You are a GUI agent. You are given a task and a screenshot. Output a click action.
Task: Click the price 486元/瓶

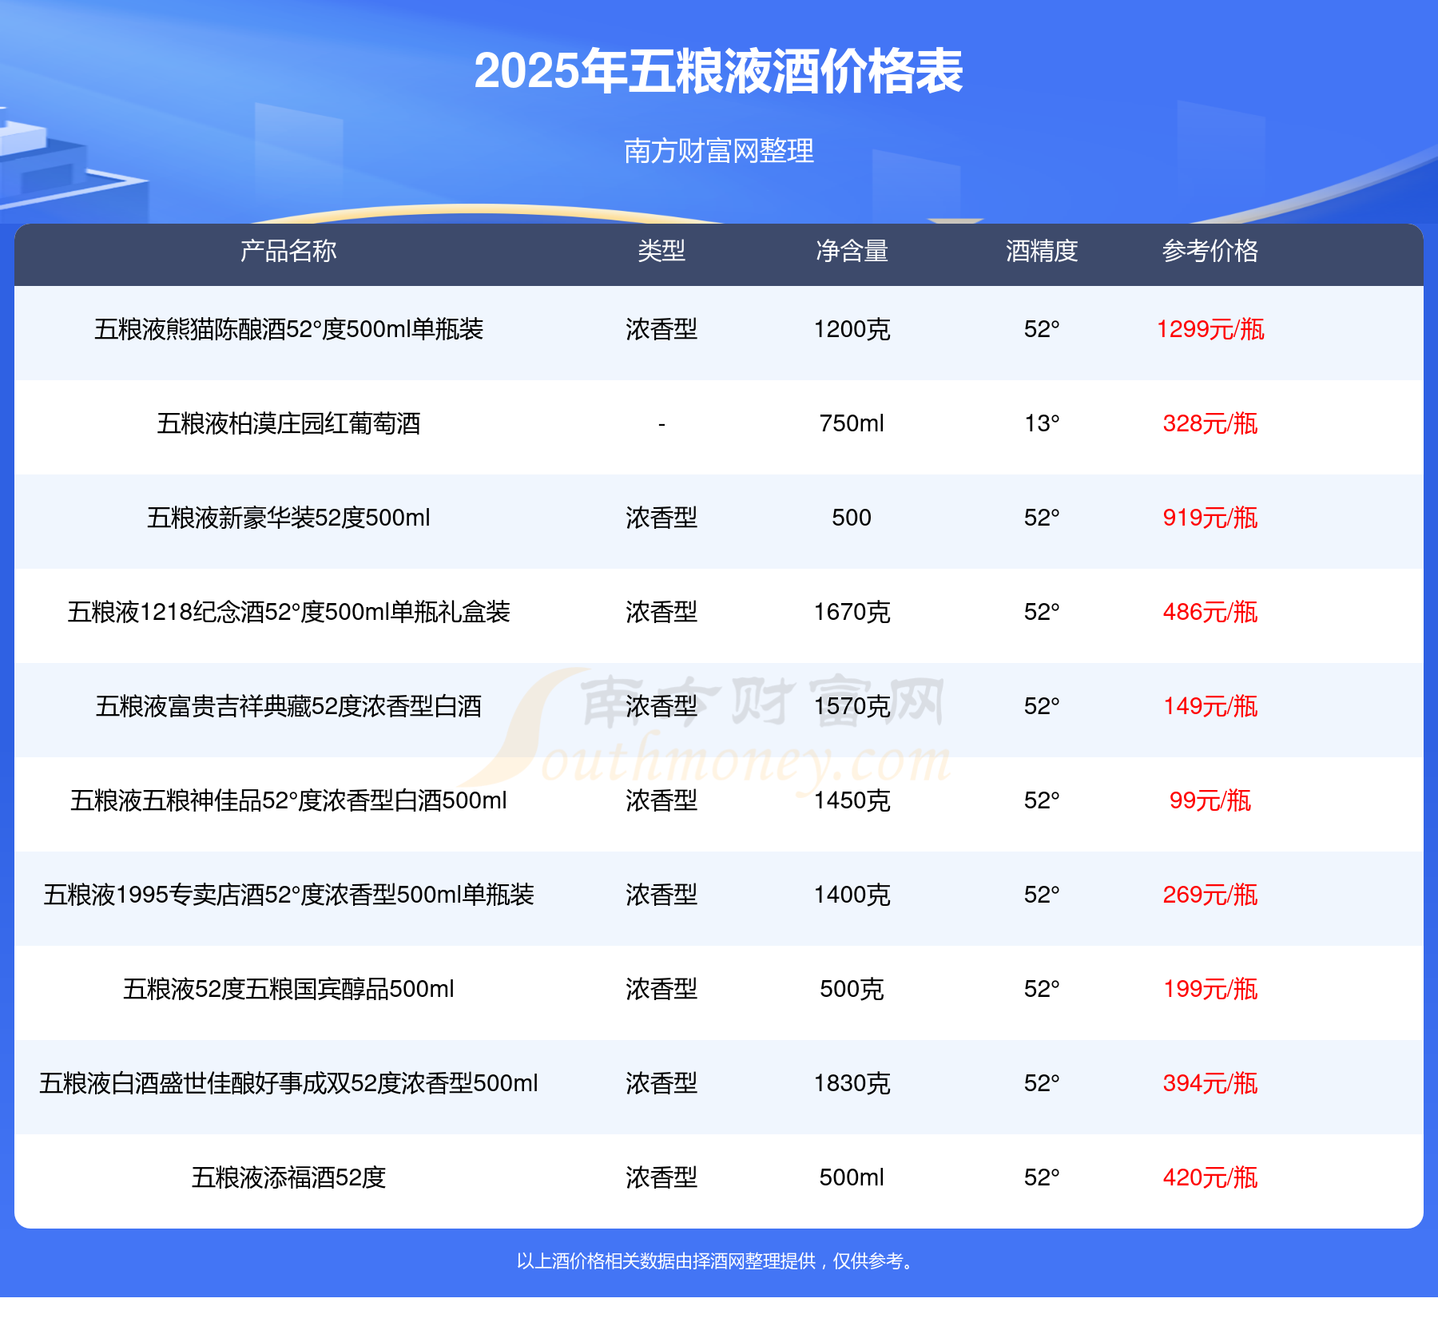click(x=1210, y=612)
